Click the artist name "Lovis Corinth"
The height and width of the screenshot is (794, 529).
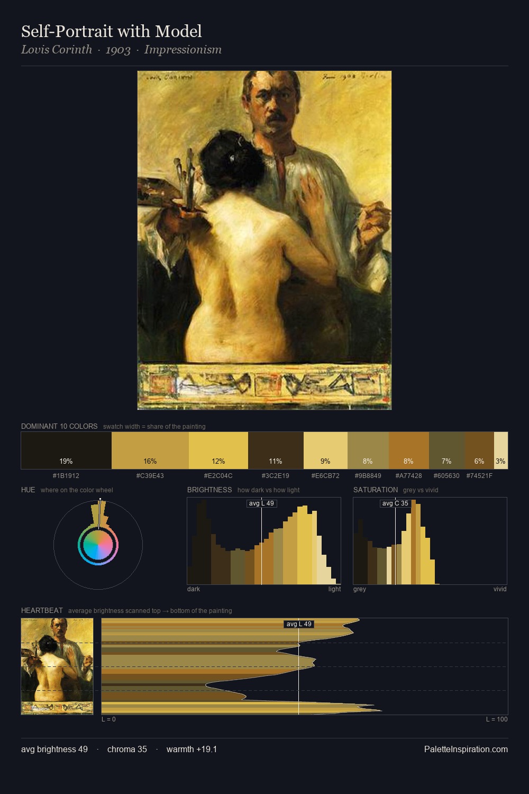point(57,50)
